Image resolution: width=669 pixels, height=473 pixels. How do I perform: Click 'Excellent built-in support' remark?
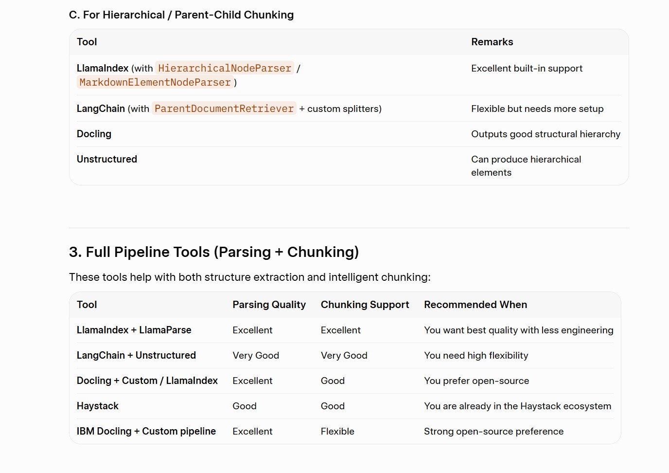(527, 68)
